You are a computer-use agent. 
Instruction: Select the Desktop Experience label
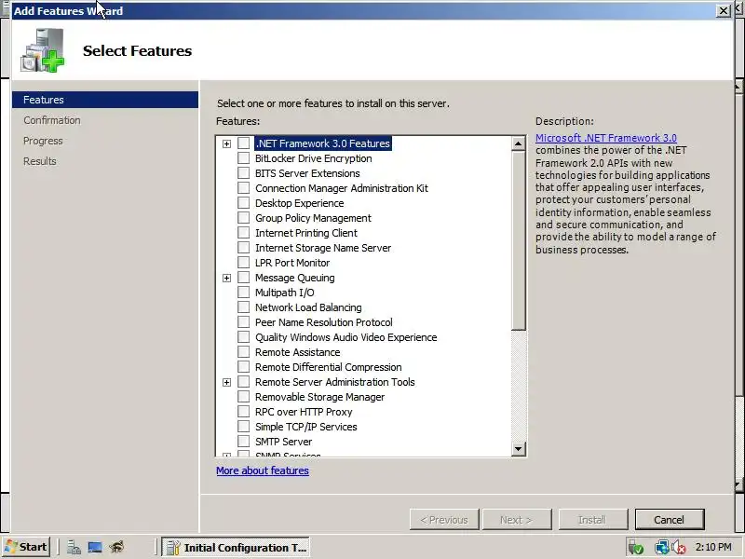(x=299, y=203)
